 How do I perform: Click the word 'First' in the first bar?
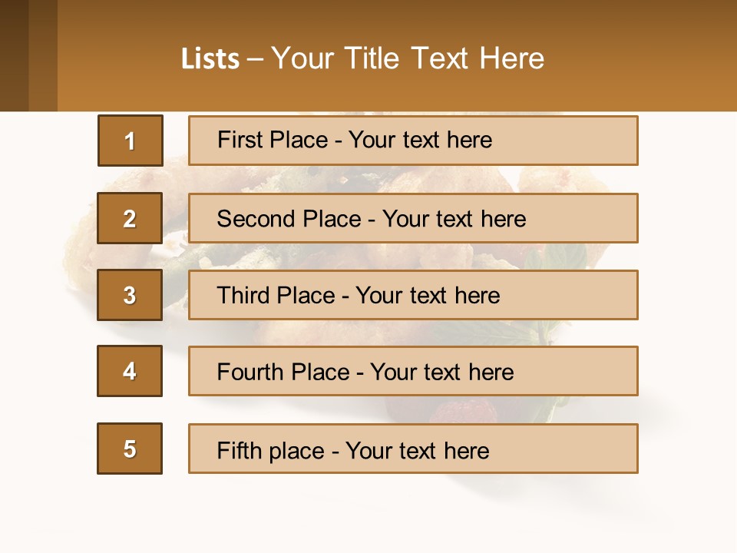point(238,141)
